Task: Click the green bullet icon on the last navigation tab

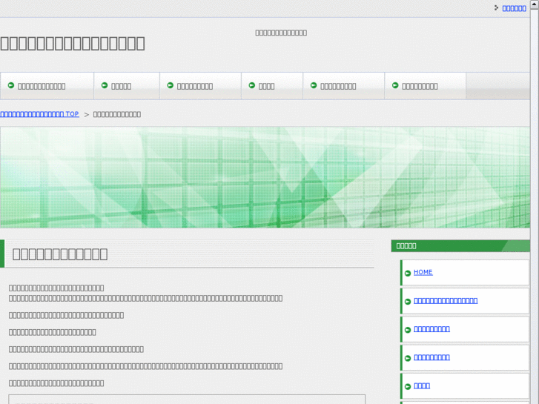Action: 395,85
